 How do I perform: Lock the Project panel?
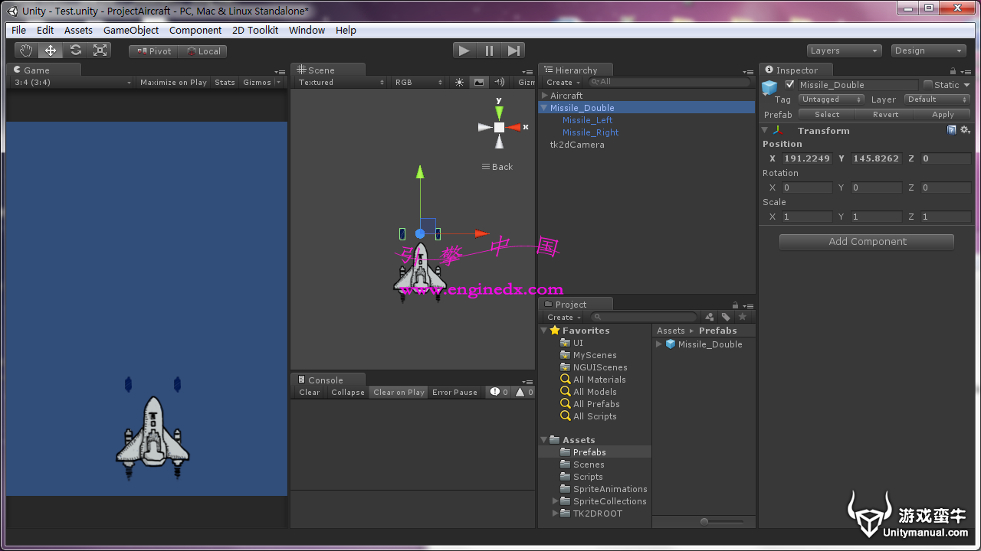tap(736, 305)
